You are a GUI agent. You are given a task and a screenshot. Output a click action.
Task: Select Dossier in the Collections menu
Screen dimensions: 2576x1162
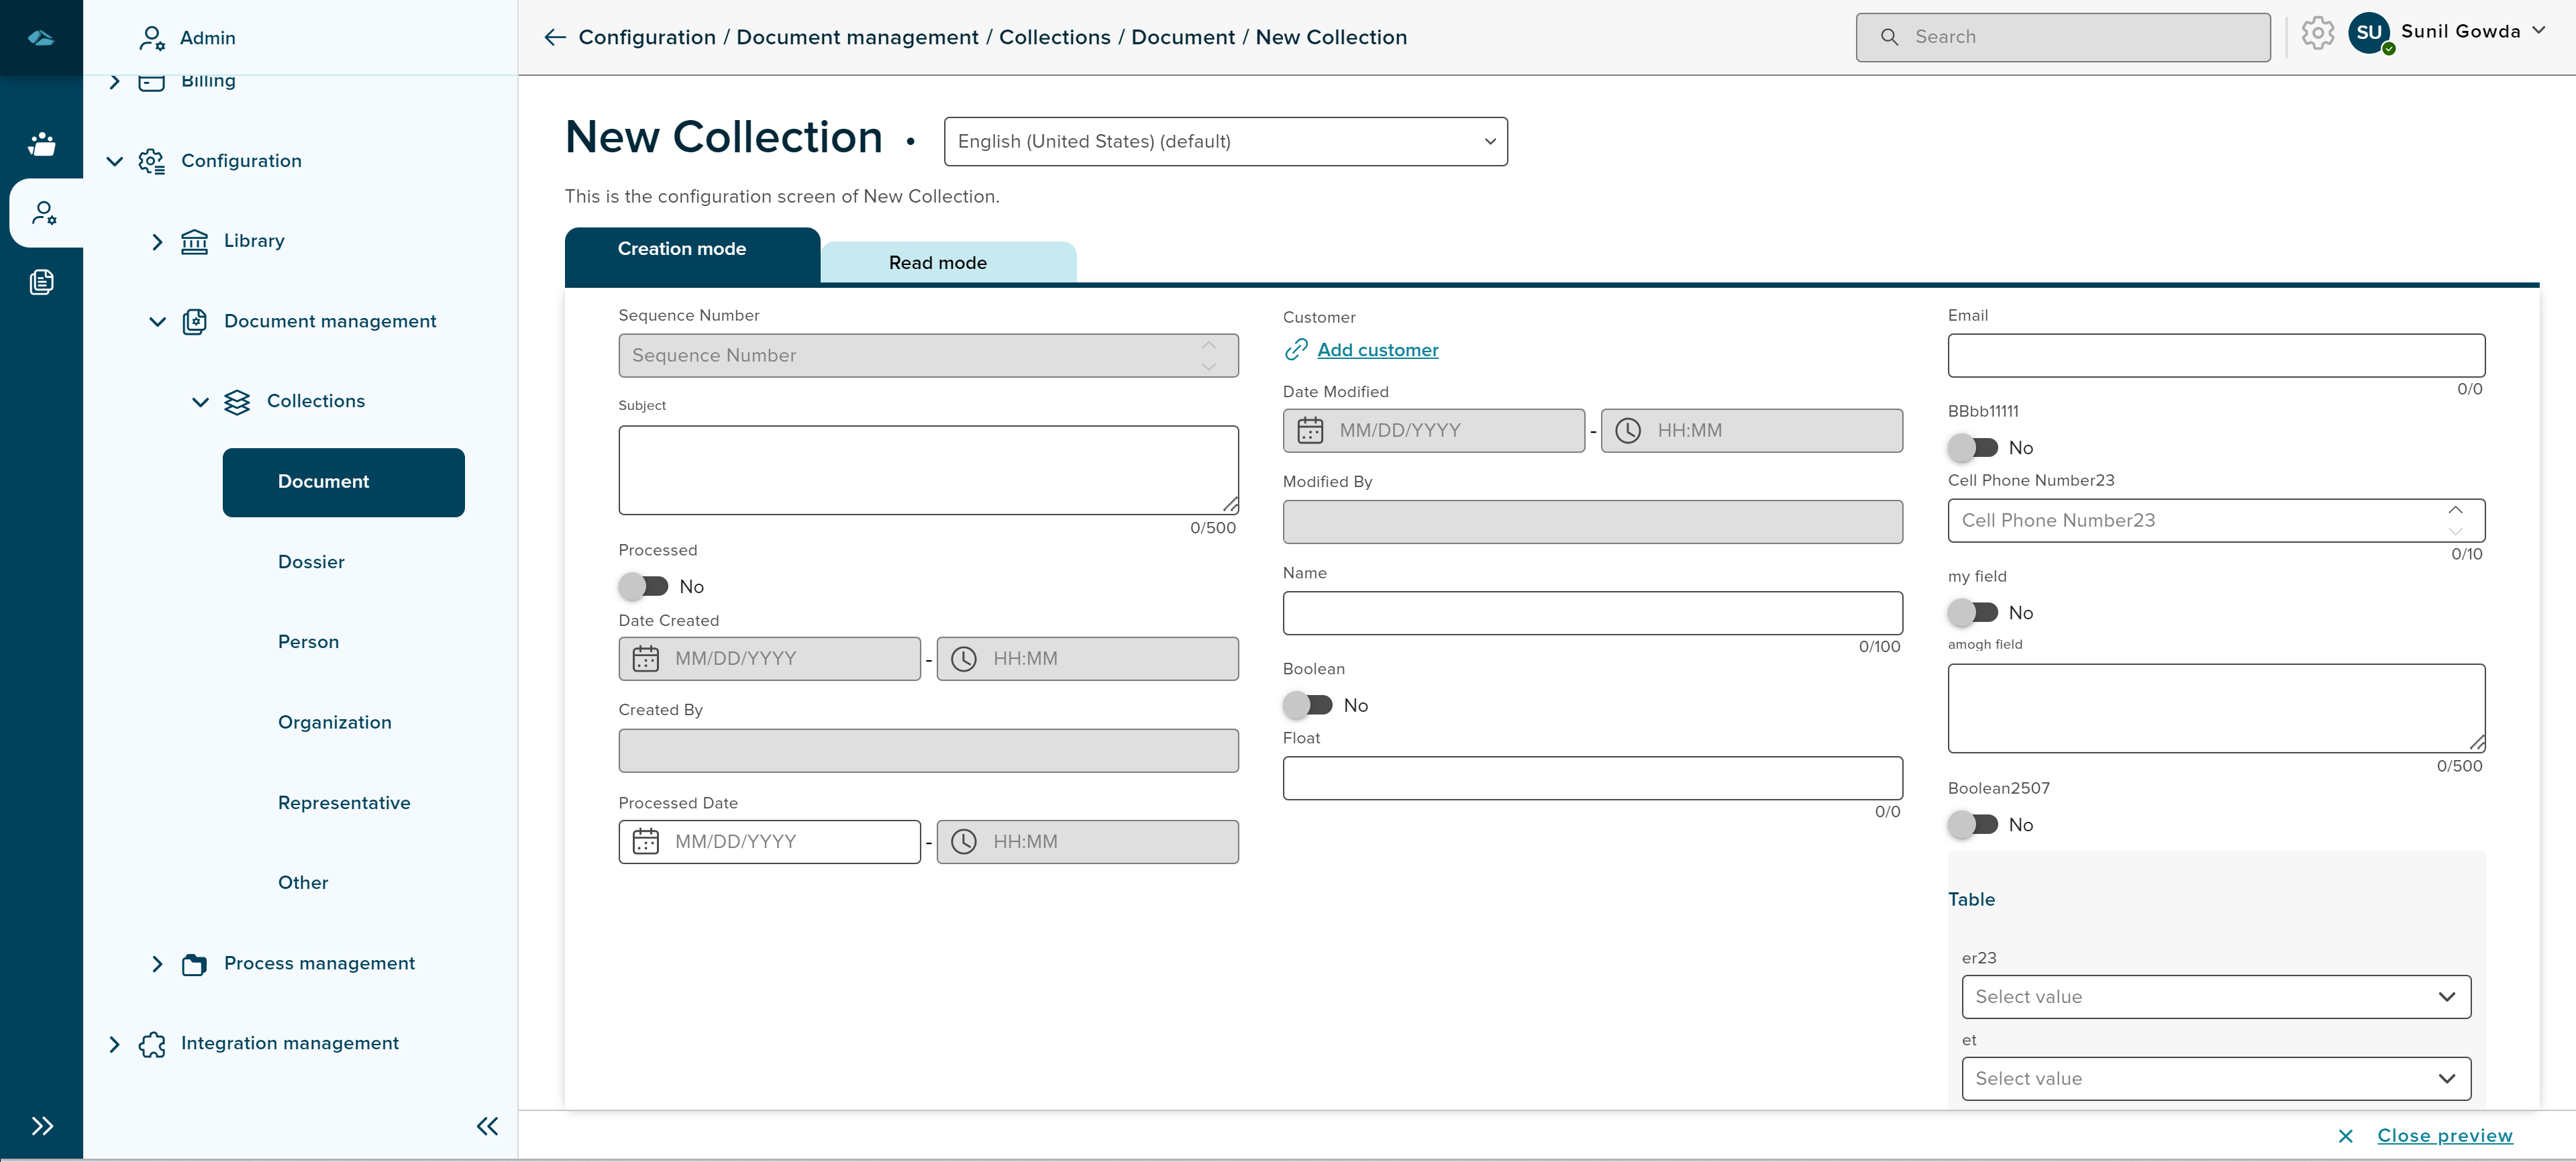pyautogui.click(x=311, y=562)
